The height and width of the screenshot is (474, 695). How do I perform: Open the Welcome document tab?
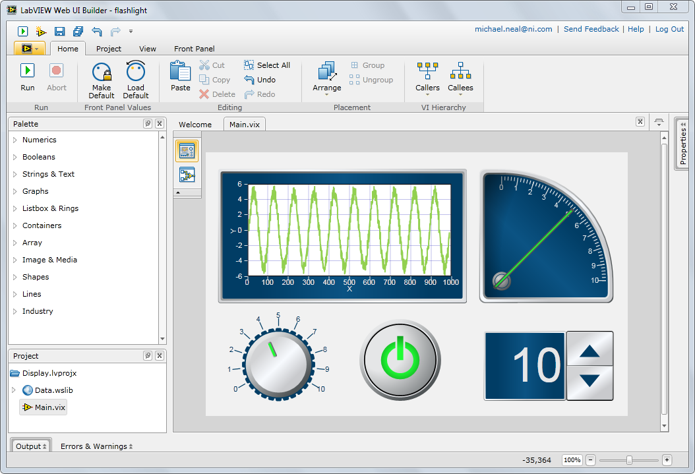[195, 125]
